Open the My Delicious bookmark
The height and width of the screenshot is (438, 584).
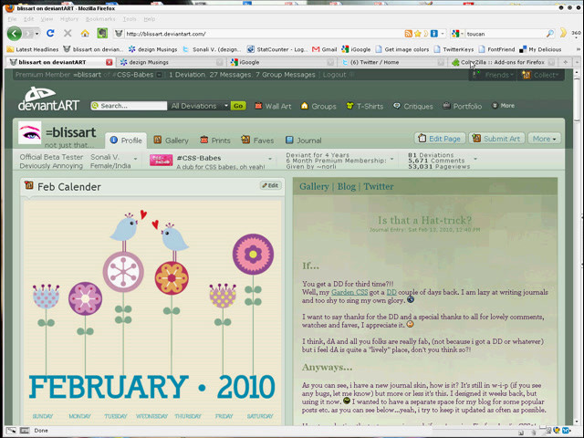tap(540, 49)
